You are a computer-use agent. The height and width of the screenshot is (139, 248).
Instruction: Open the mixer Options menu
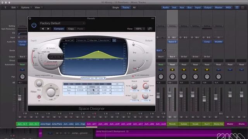26,7
